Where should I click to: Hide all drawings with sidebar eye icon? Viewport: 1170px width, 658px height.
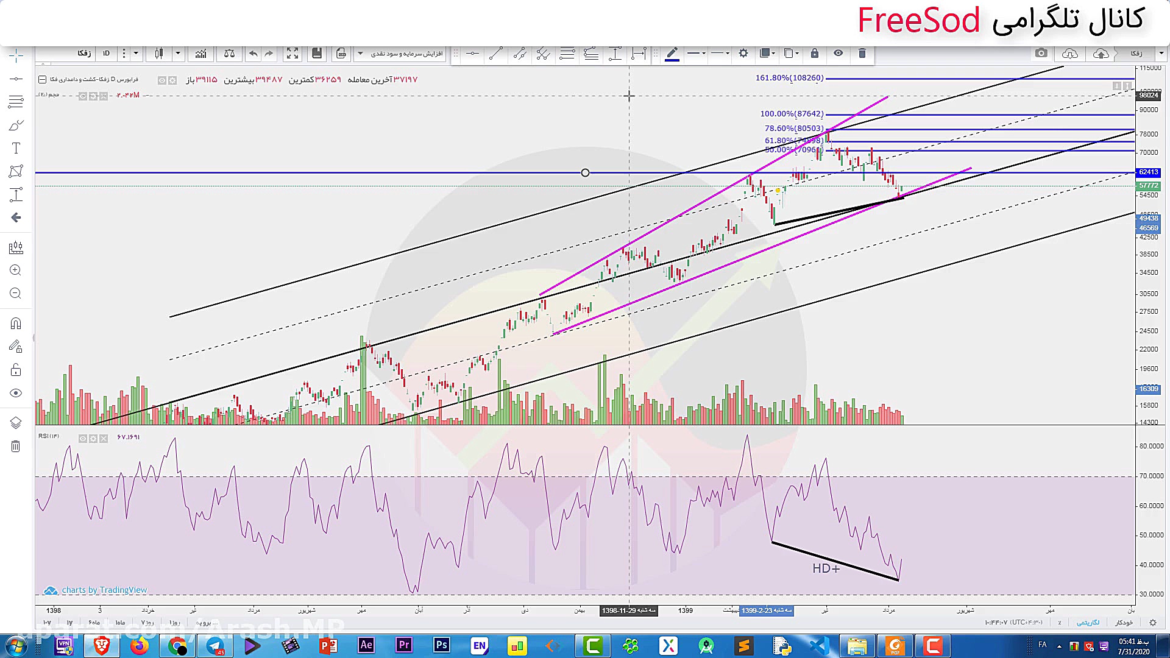click(x=16, y=393)
